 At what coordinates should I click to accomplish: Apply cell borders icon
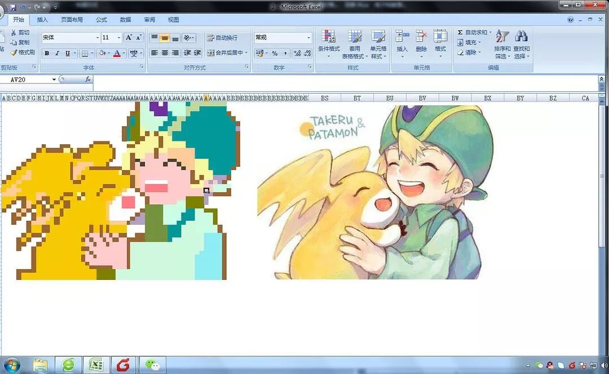click(x=85, y=53)
